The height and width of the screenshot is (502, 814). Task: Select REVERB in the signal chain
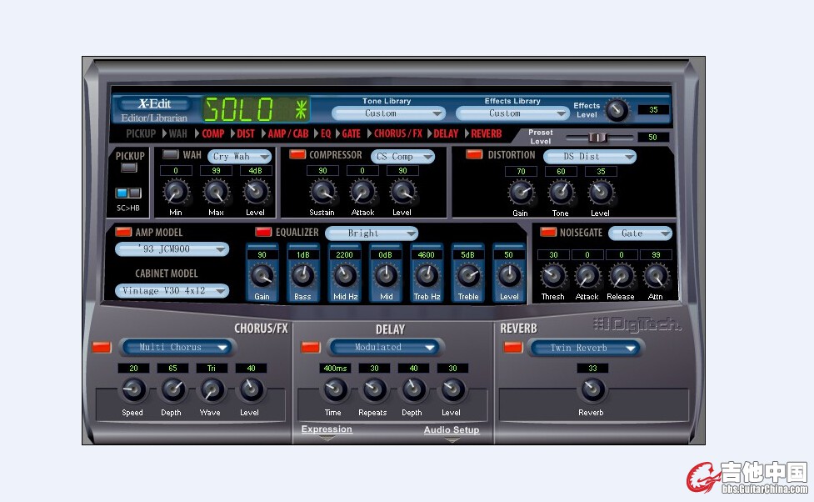[487, 133]
